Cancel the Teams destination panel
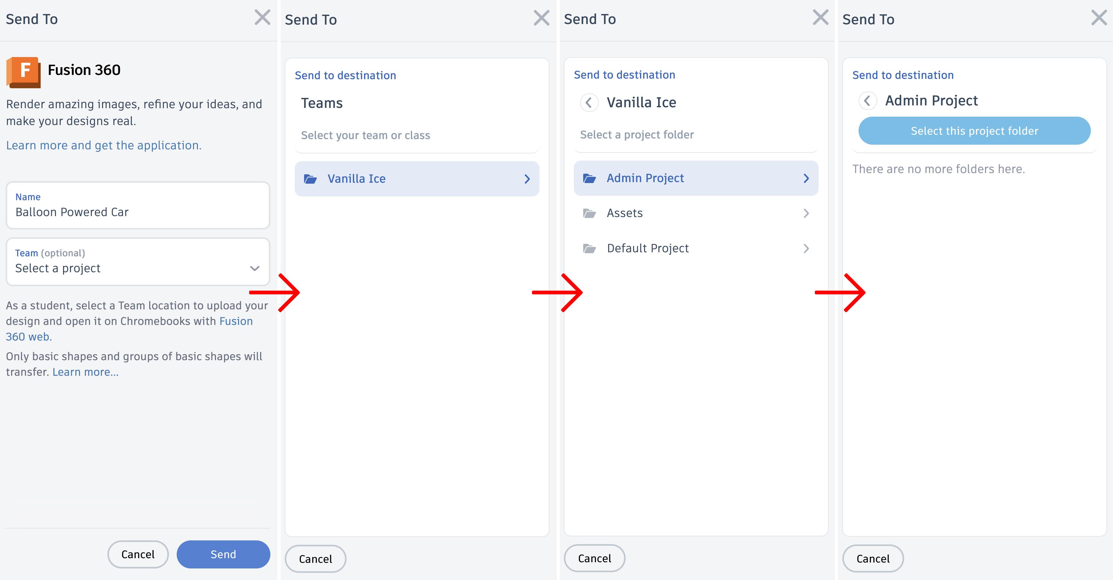The image size is (1113, 580). click(x=315, y=559)
